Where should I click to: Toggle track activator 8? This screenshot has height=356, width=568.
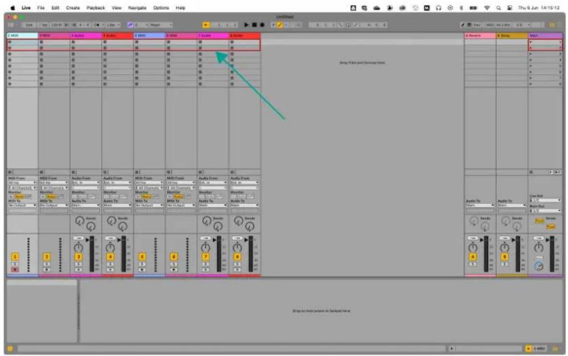tap(237, 257)
